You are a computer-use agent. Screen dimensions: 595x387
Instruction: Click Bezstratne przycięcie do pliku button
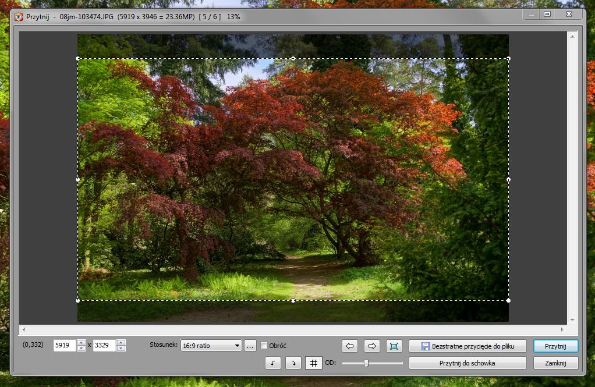(x=467, y=346)
